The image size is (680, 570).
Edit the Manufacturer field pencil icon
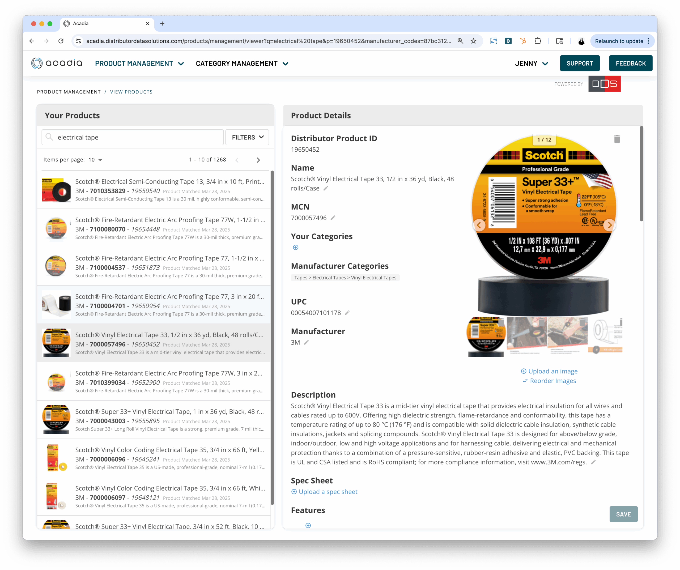(306, 343)
